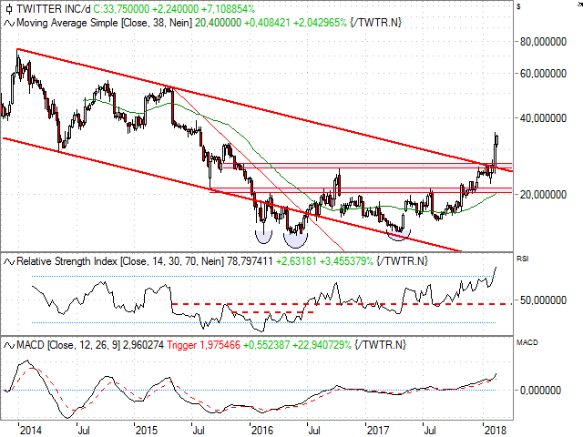Click the Jul label between 2015 and 2016
Screen dimensions: 583x437
[x=199, y=431]
